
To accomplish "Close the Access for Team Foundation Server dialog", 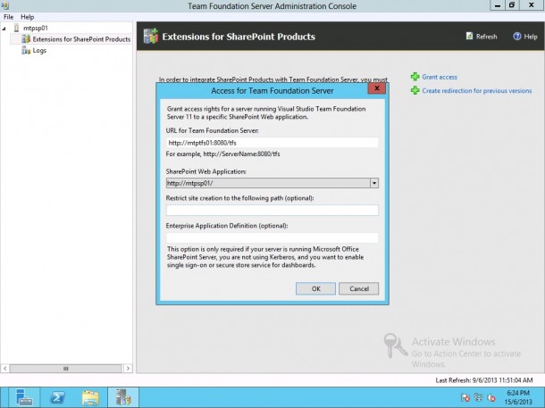I will (377, 88).
